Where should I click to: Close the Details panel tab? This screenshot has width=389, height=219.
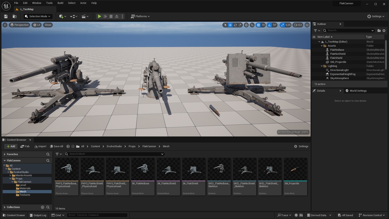click(x=340, y=91)
